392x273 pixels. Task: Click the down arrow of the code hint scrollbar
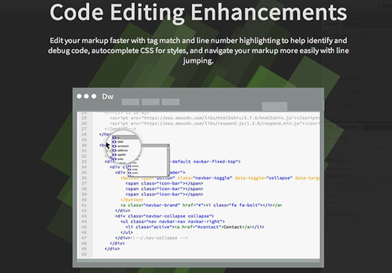click(x=169, y=175)
